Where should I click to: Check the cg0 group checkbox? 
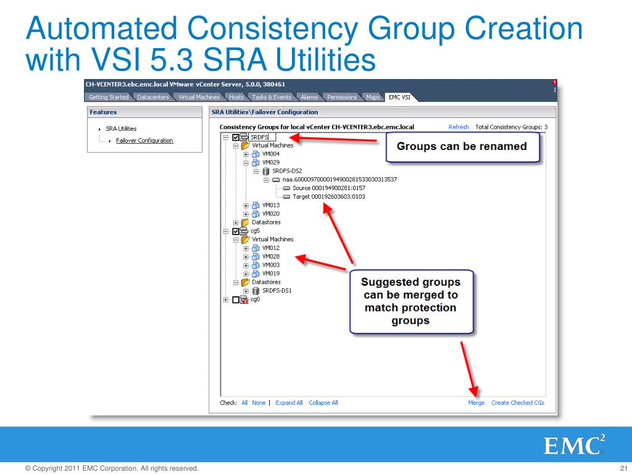point(236,300)
